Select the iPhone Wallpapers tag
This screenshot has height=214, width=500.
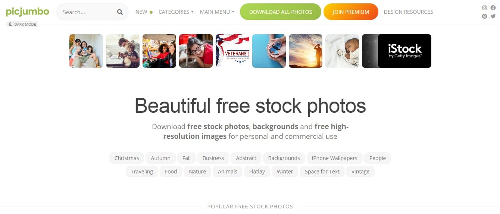coord(334,158)
